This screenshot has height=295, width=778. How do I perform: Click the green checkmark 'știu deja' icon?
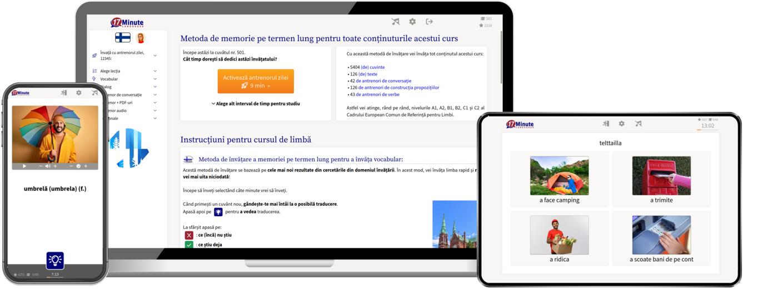[x=189, y=245]
